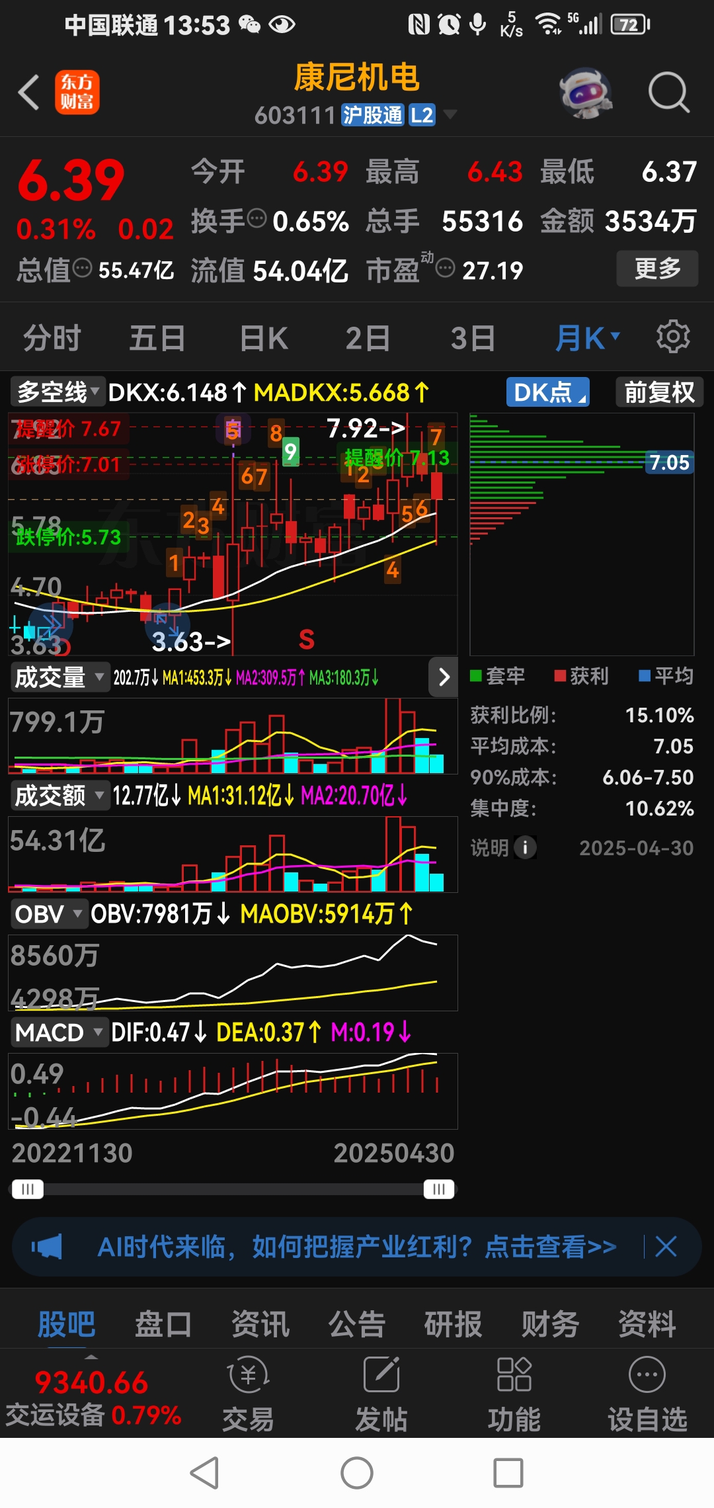714x1508 pixels.
Task: Open 交运设备 sector index ticker
Action: [93, 1399]
